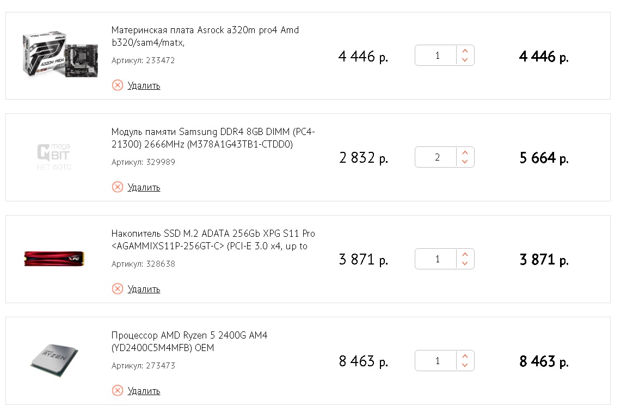Click the remove icon for Asrock motherboard
The image size is (633, 412).
(x=118, y=85)
